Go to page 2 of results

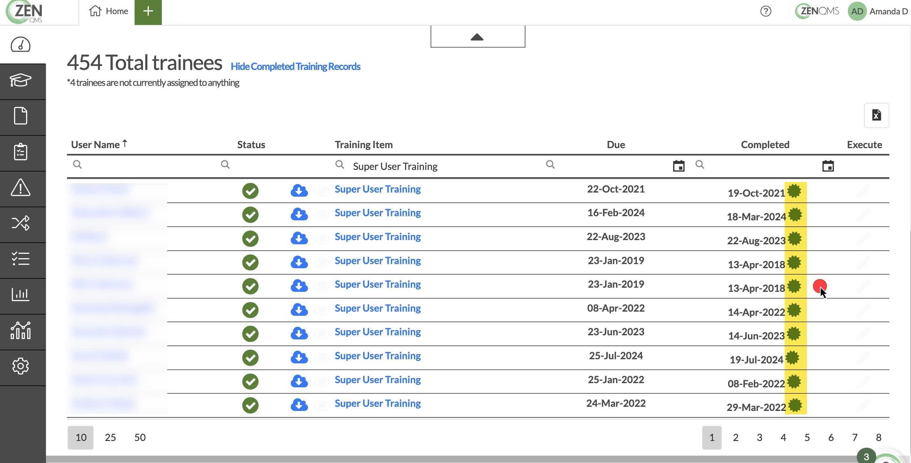[x=735, y=437]
